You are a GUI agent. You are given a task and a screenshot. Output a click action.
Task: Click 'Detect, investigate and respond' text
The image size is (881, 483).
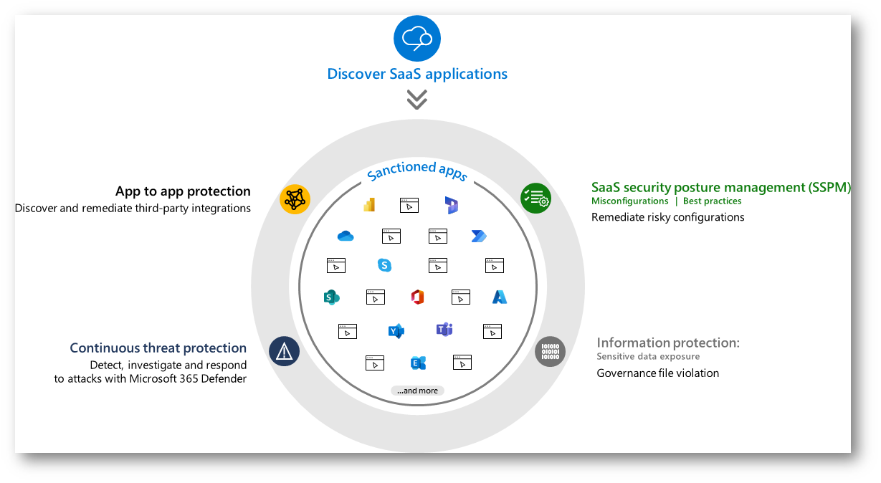pos(168,365)
